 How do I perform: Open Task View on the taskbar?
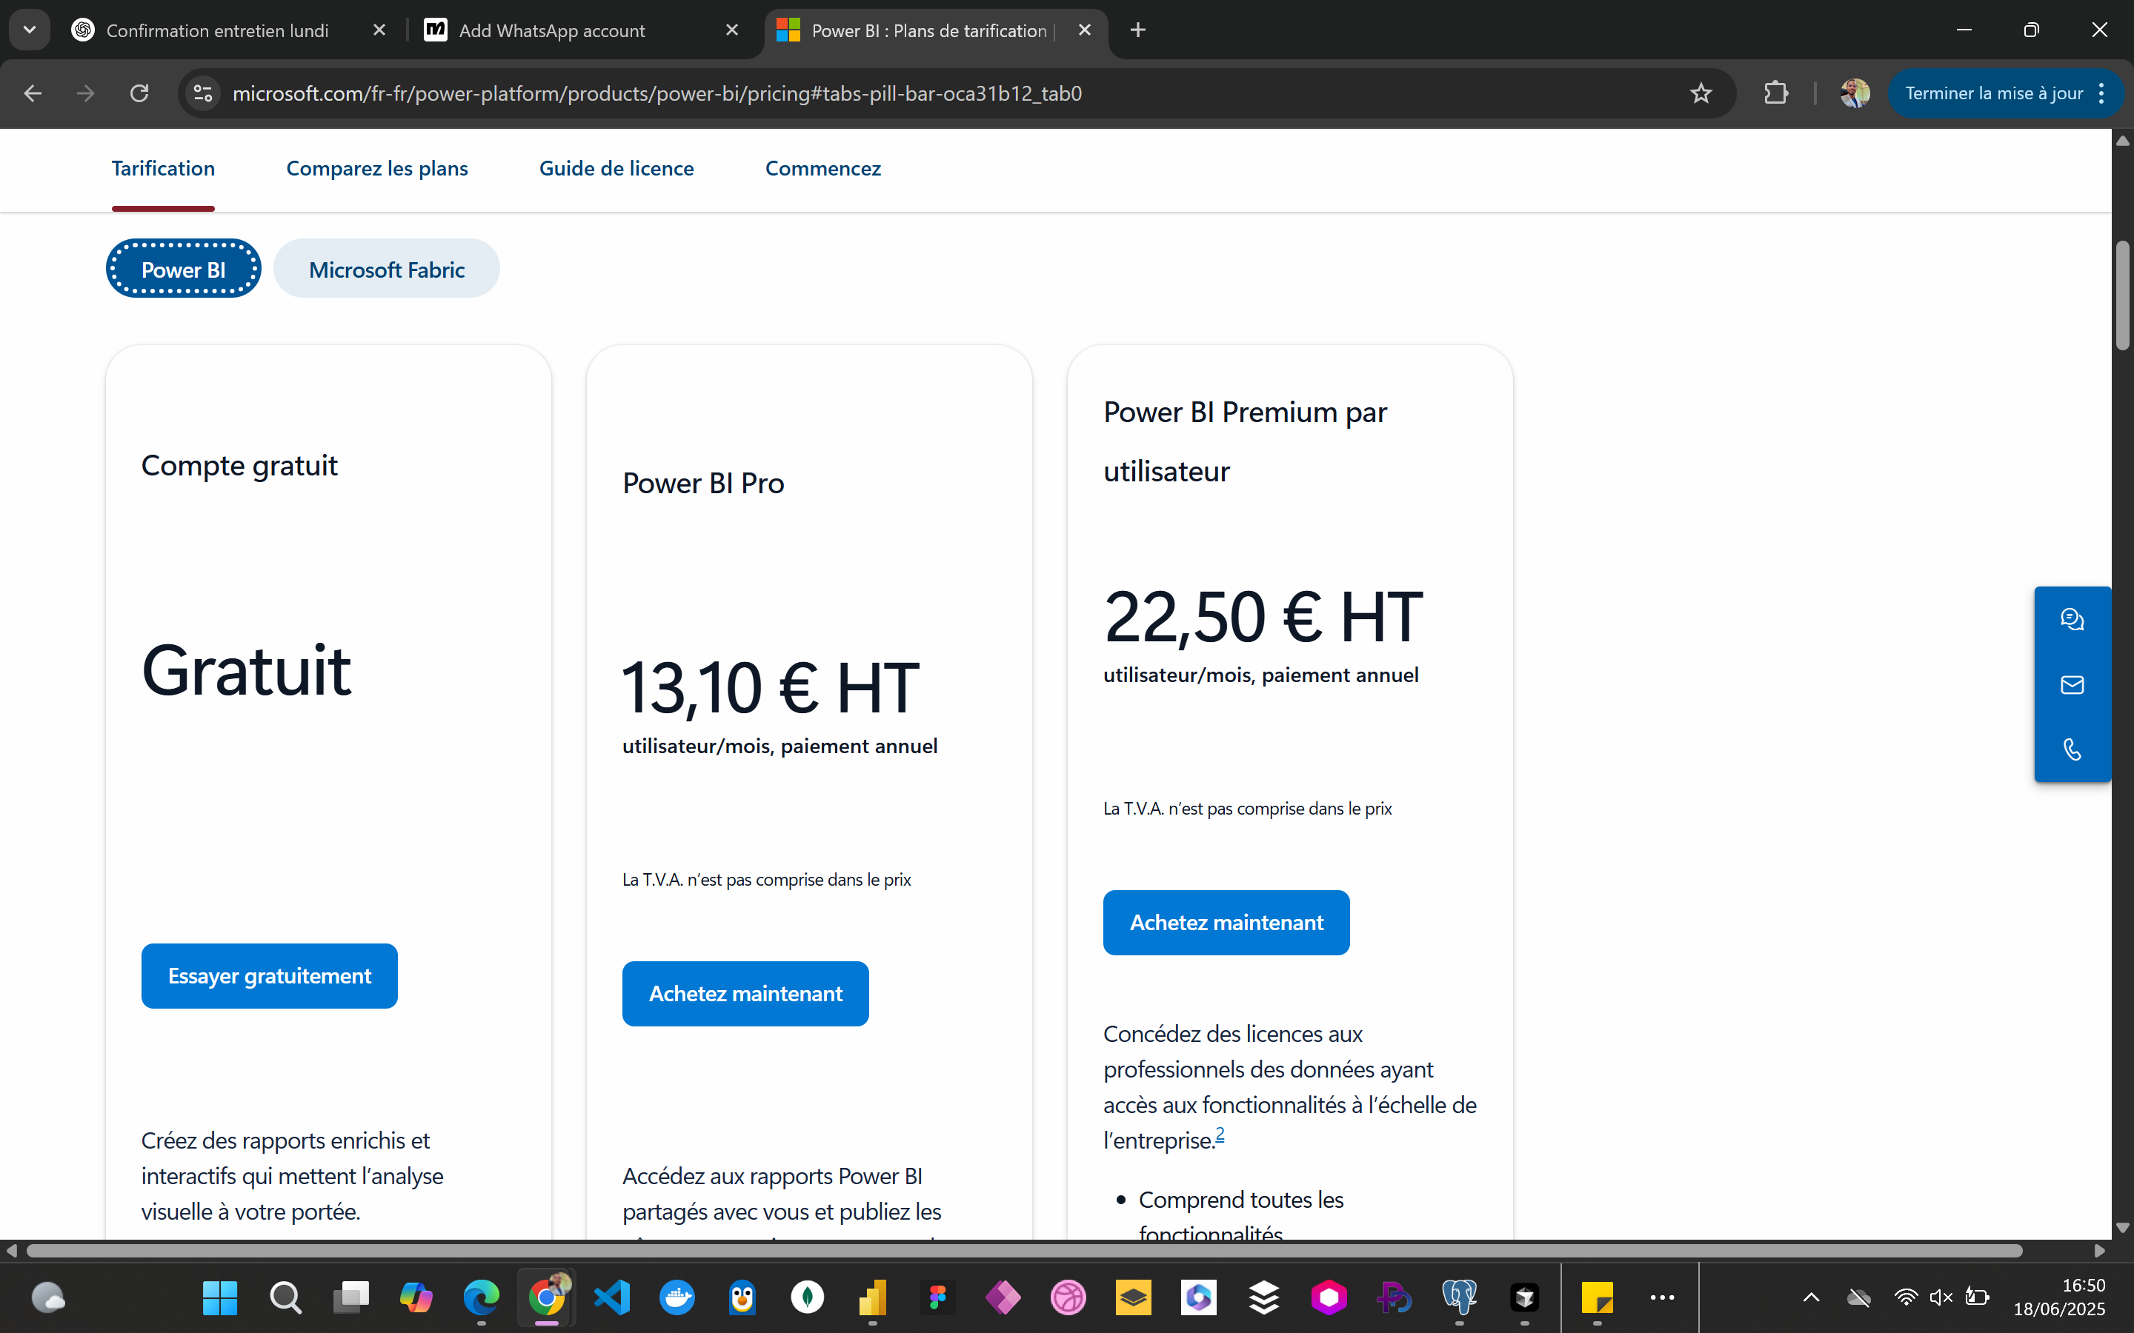[351, 1297]
